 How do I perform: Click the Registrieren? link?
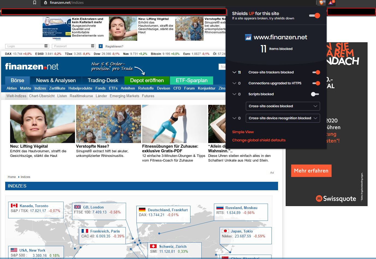114,46
